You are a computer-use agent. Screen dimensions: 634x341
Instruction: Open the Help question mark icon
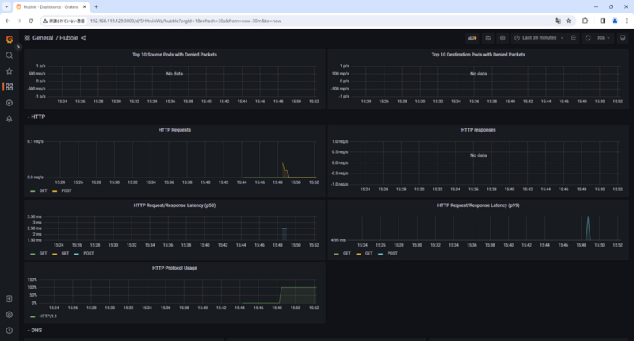(x=9, y=331)
